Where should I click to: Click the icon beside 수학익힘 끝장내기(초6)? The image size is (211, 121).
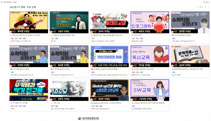[173, 35]
